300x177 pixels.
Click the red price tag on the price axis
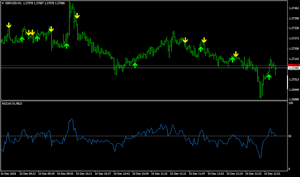[x=294, y=65]
